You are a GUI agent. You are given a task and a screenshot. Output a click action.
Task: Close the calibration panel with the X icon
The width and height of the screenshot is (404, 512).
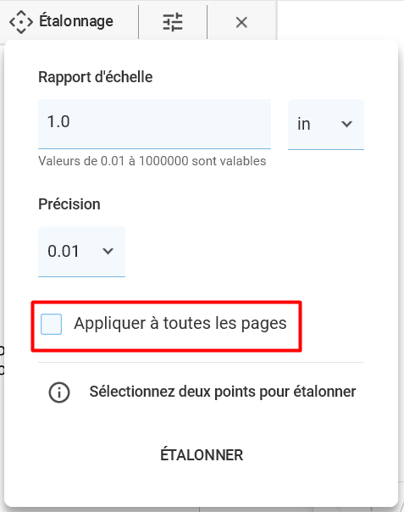[241, 22]
